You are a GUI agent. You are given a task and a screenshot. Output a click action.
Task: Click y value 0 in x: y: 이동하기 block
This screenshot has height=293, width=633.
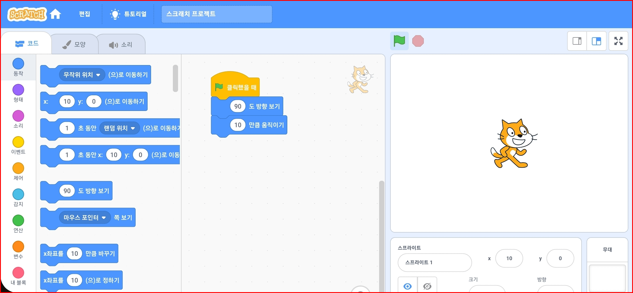pyautogui.click(x=94, y=101)
